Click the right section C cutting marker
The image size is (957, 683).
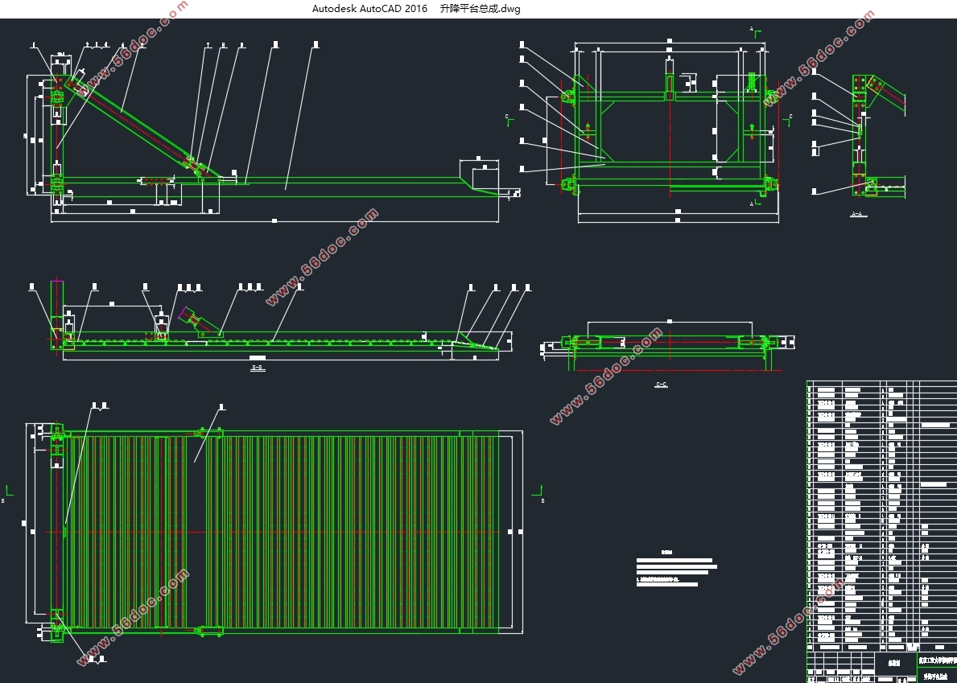coord(787,120)
